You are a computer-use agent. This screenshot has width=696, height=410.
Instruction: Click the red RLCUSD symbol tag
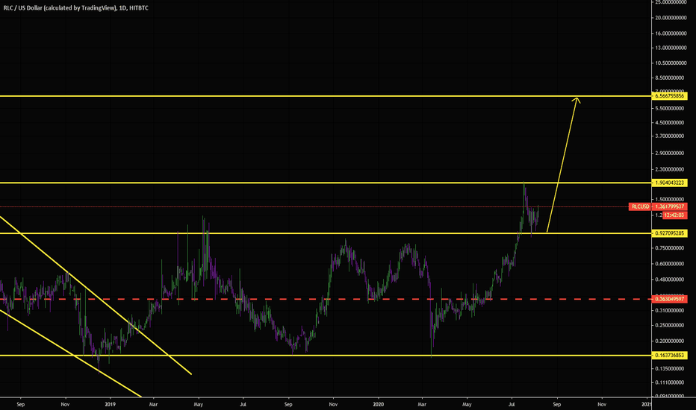(640, 206)
